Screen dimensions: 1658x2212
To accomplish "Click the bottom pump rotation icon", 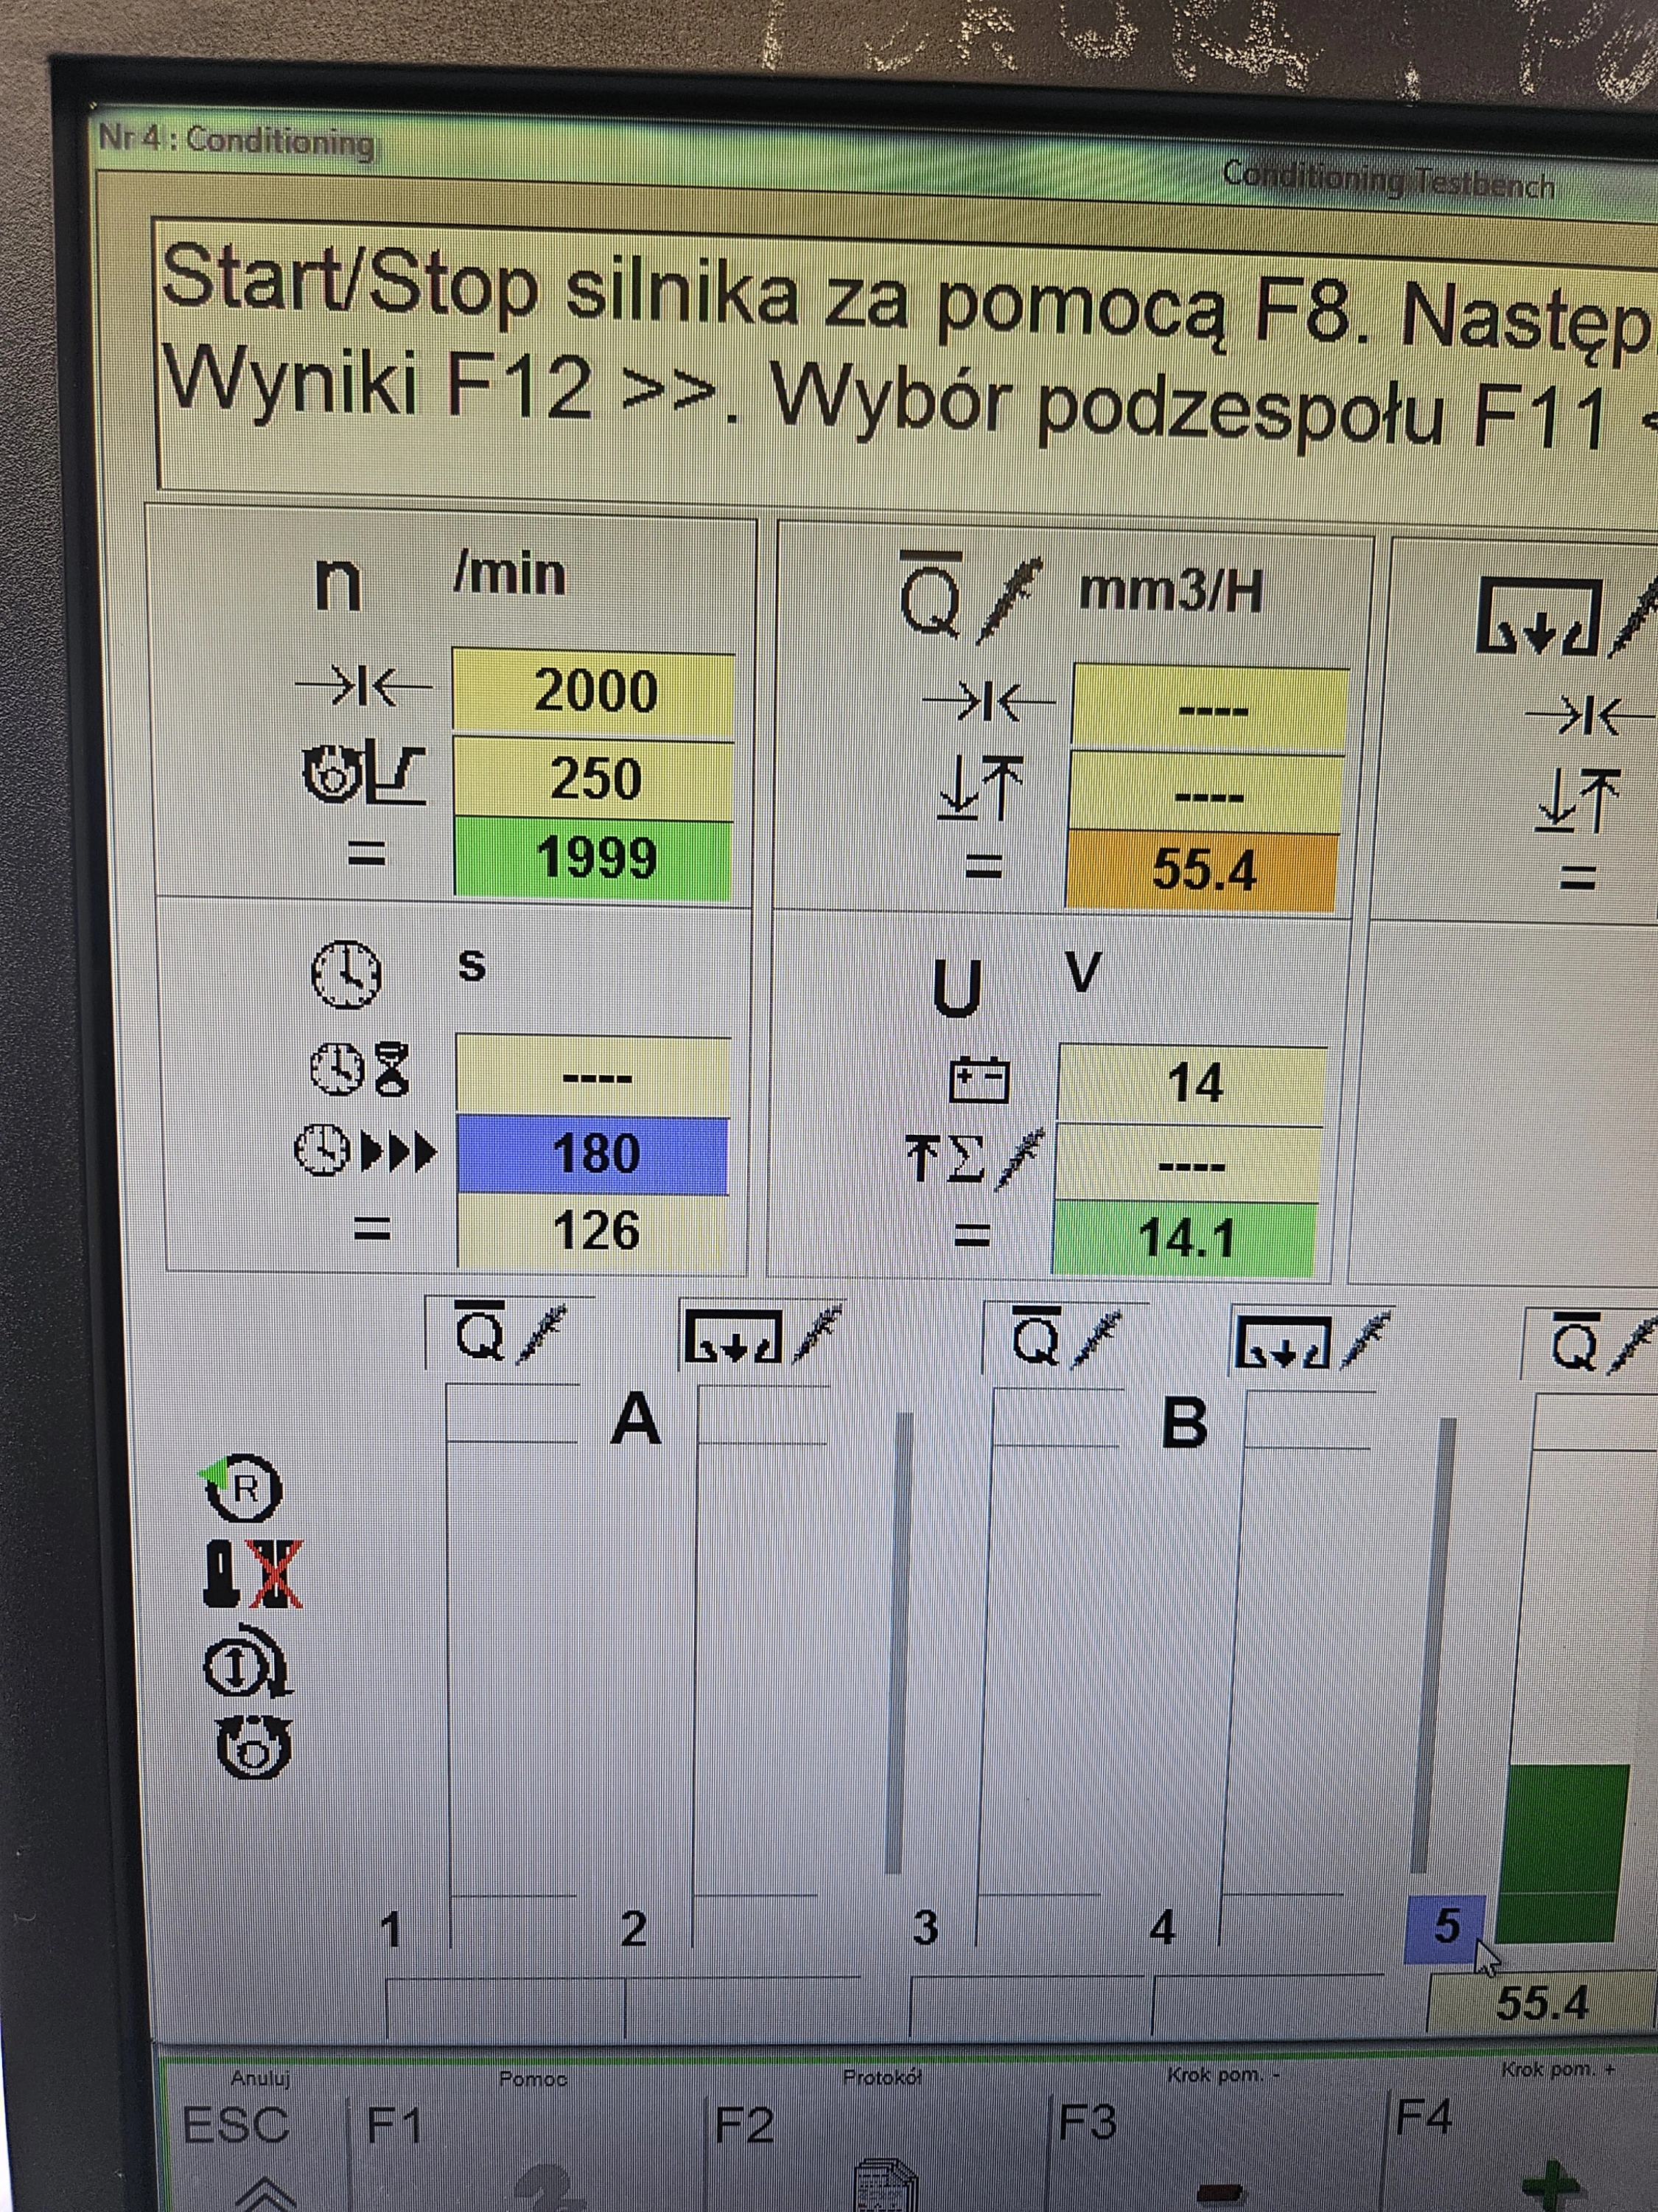I will pos(253,1747).
